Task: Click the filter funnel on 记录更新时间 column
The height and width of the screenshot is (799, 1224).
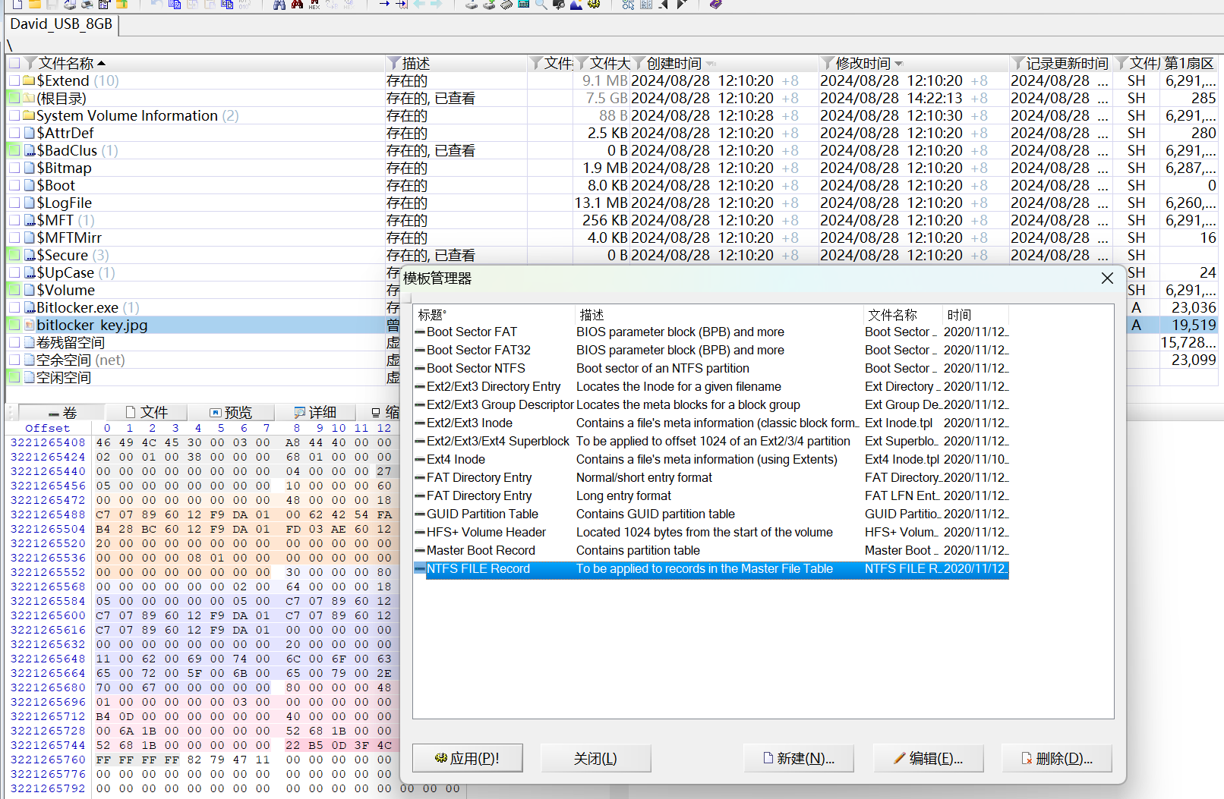Action: click(1018, 63)
